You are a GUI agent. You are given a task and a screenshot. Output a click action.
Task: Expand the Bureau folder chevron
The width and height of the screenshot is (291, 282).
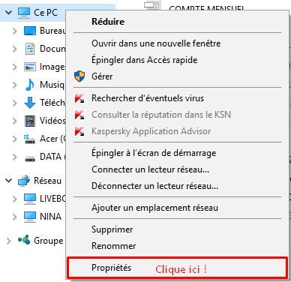[x=15, y=31]
